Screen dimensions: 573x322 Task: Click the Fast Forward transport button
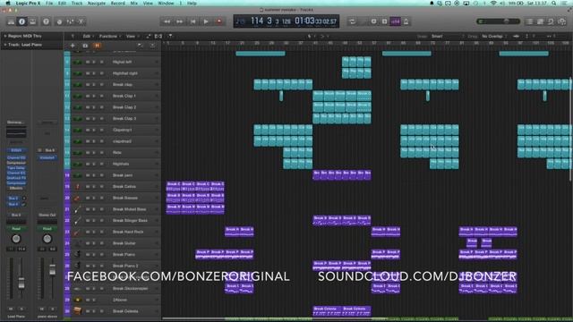coord(180,21)
